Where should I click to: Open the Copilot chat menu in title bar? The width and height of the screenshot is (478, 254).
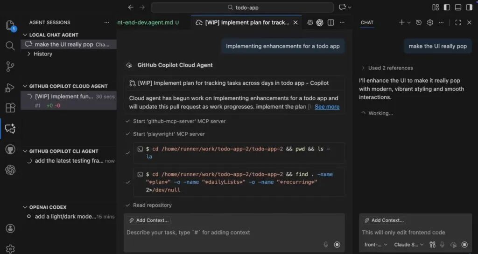(x=345, y=7)
